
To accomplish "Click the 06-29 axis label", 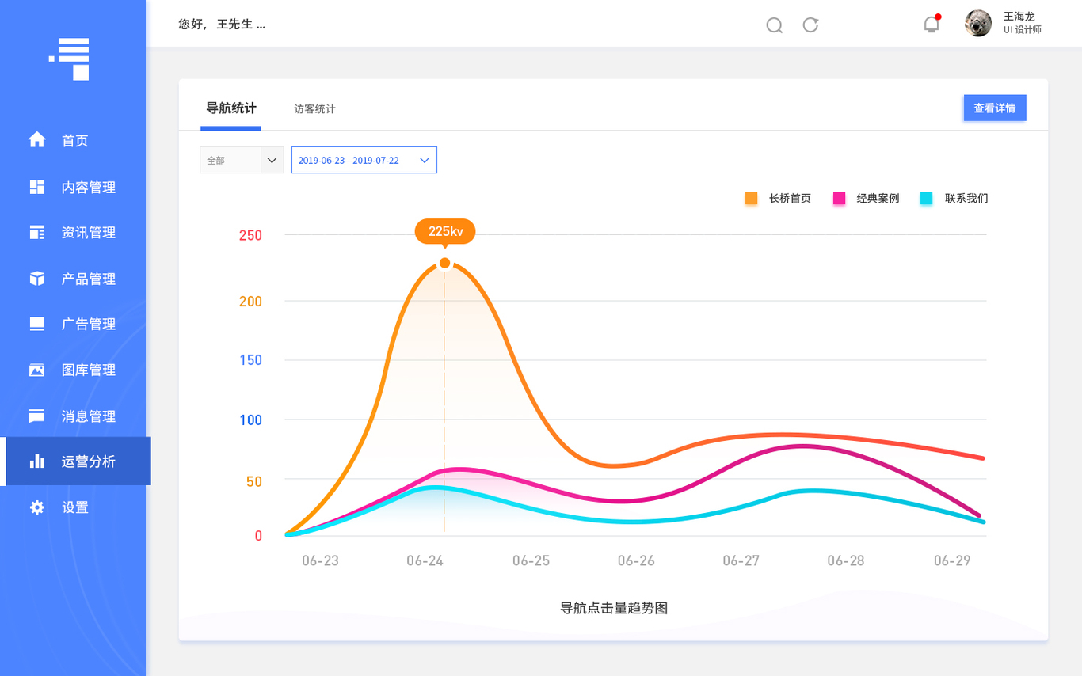I will [952, 560].
